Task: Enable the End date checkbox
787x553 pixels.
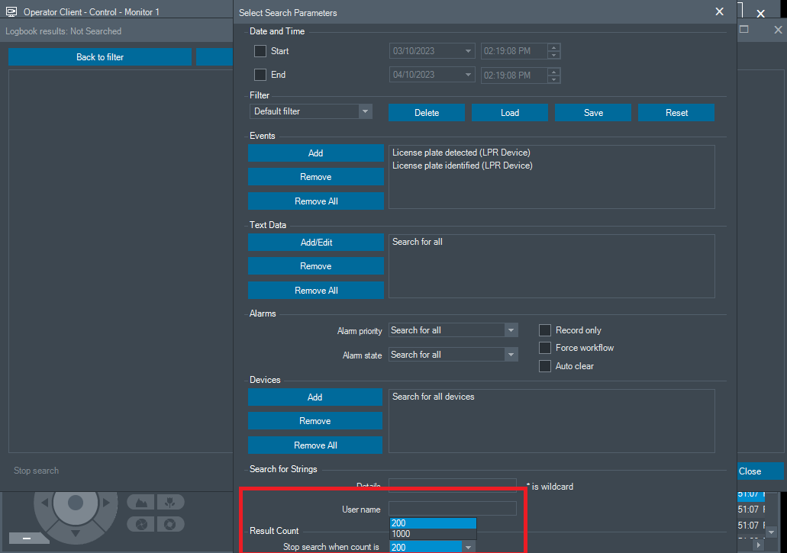Action: pos(260,75)
